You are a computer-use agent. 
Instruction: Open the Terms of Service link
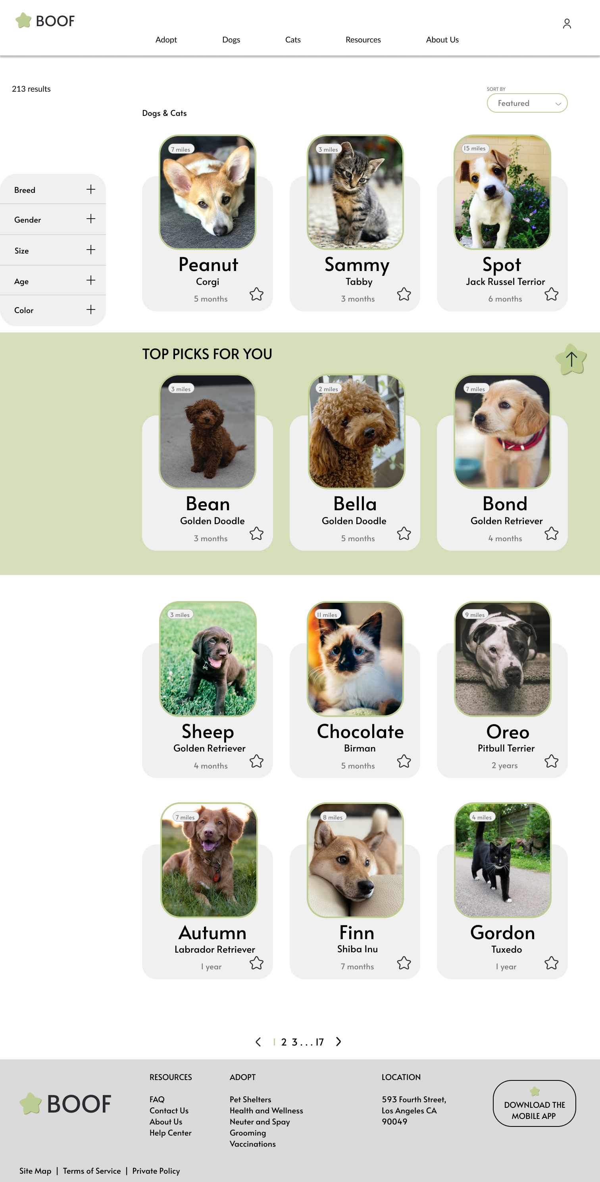click(92, 1171)
